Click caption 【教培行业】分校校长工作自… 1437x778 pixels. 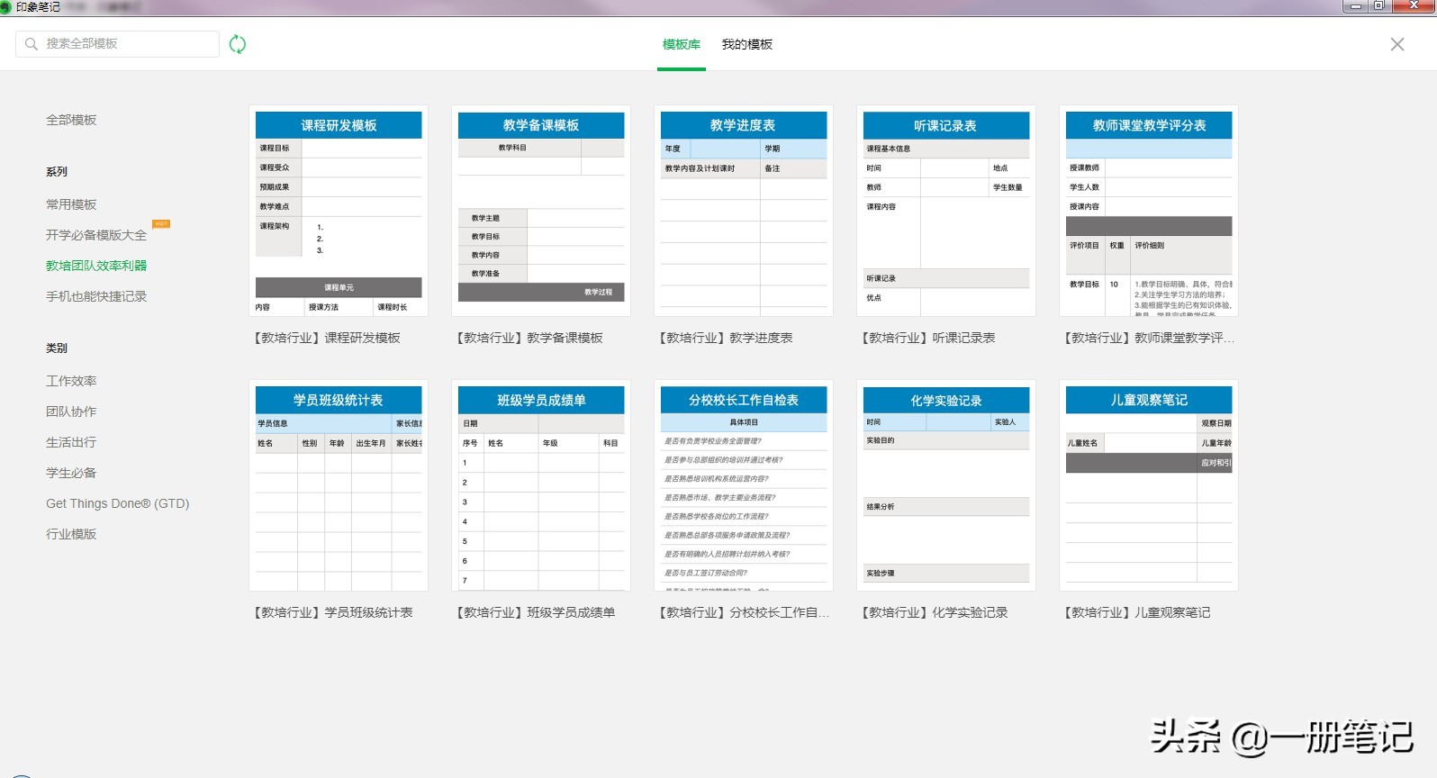pos(744,612)
